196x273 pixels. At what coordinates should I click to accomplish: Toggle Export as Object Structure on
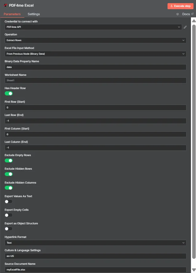pyautogui.click(x=9, y=228)
